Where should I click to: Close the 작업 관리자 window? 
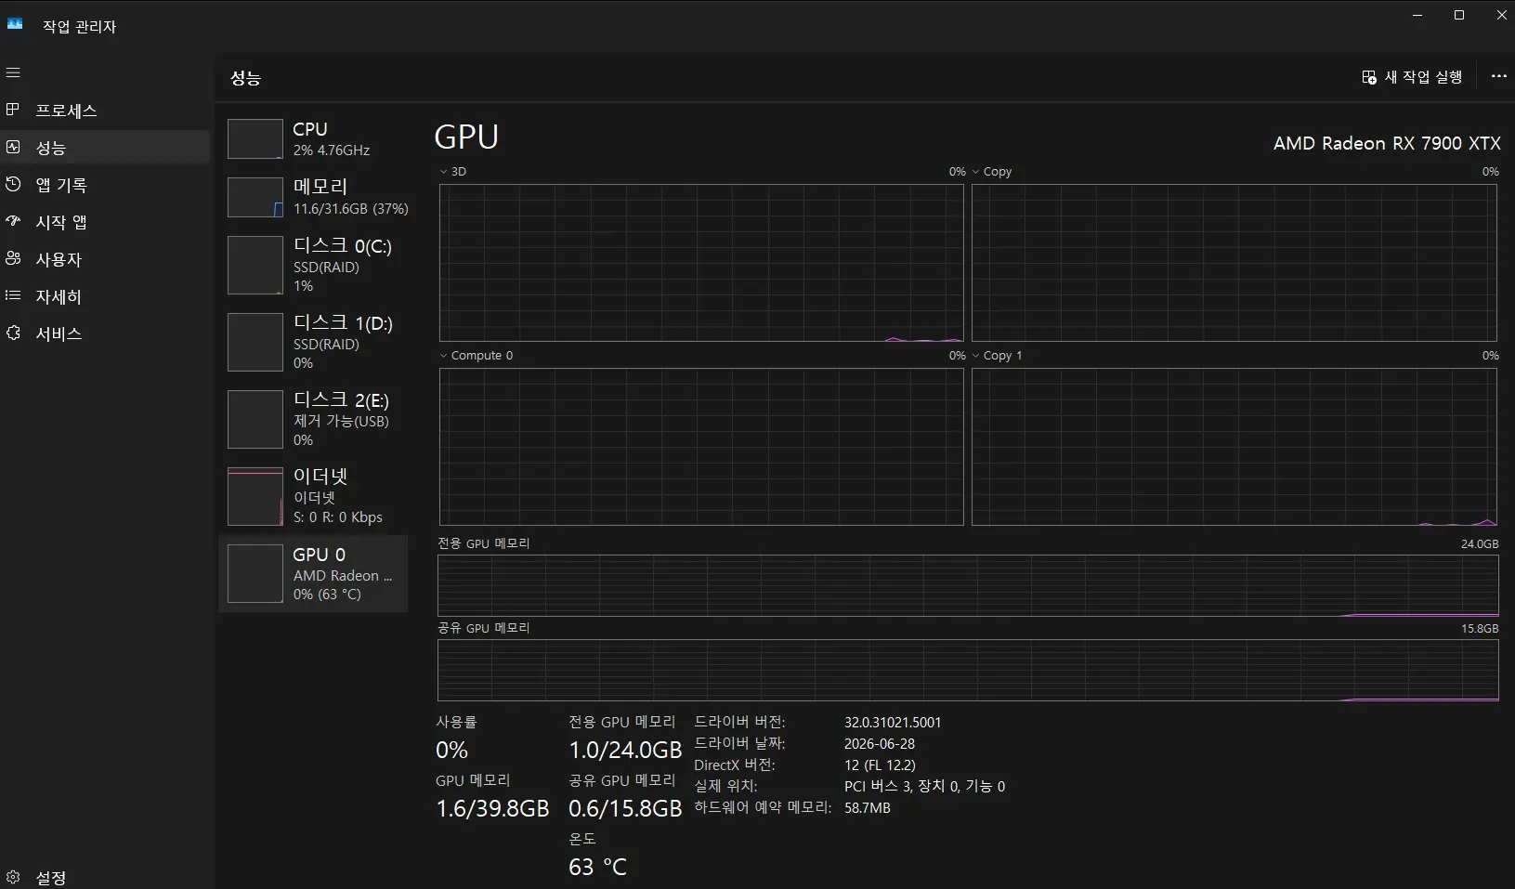pyautogui.click(x=1501, y=15)
